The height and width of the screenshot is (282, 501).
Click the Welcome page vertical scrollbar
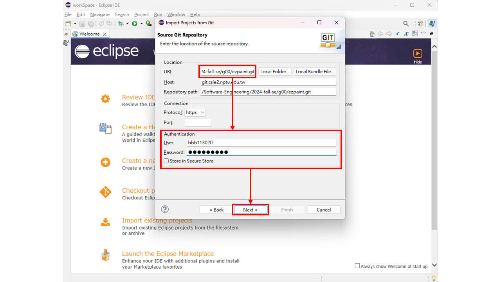tap(434, 137)
